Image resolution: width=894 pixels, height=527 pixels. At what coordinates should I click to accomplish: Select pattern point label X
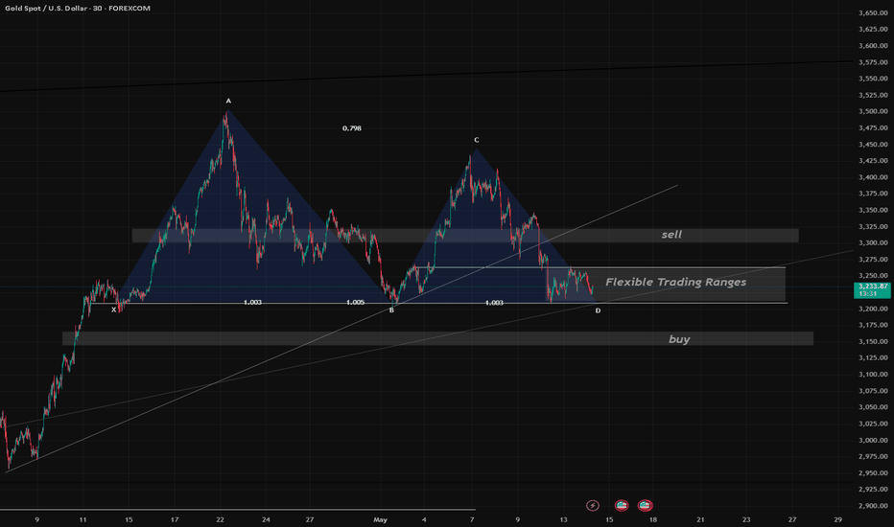click(114, 309)
